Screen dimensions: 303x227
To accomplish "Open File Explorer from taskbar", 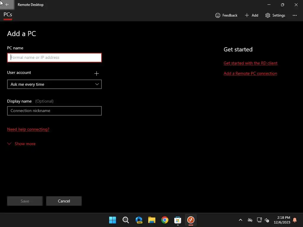I will click(152, 220).
